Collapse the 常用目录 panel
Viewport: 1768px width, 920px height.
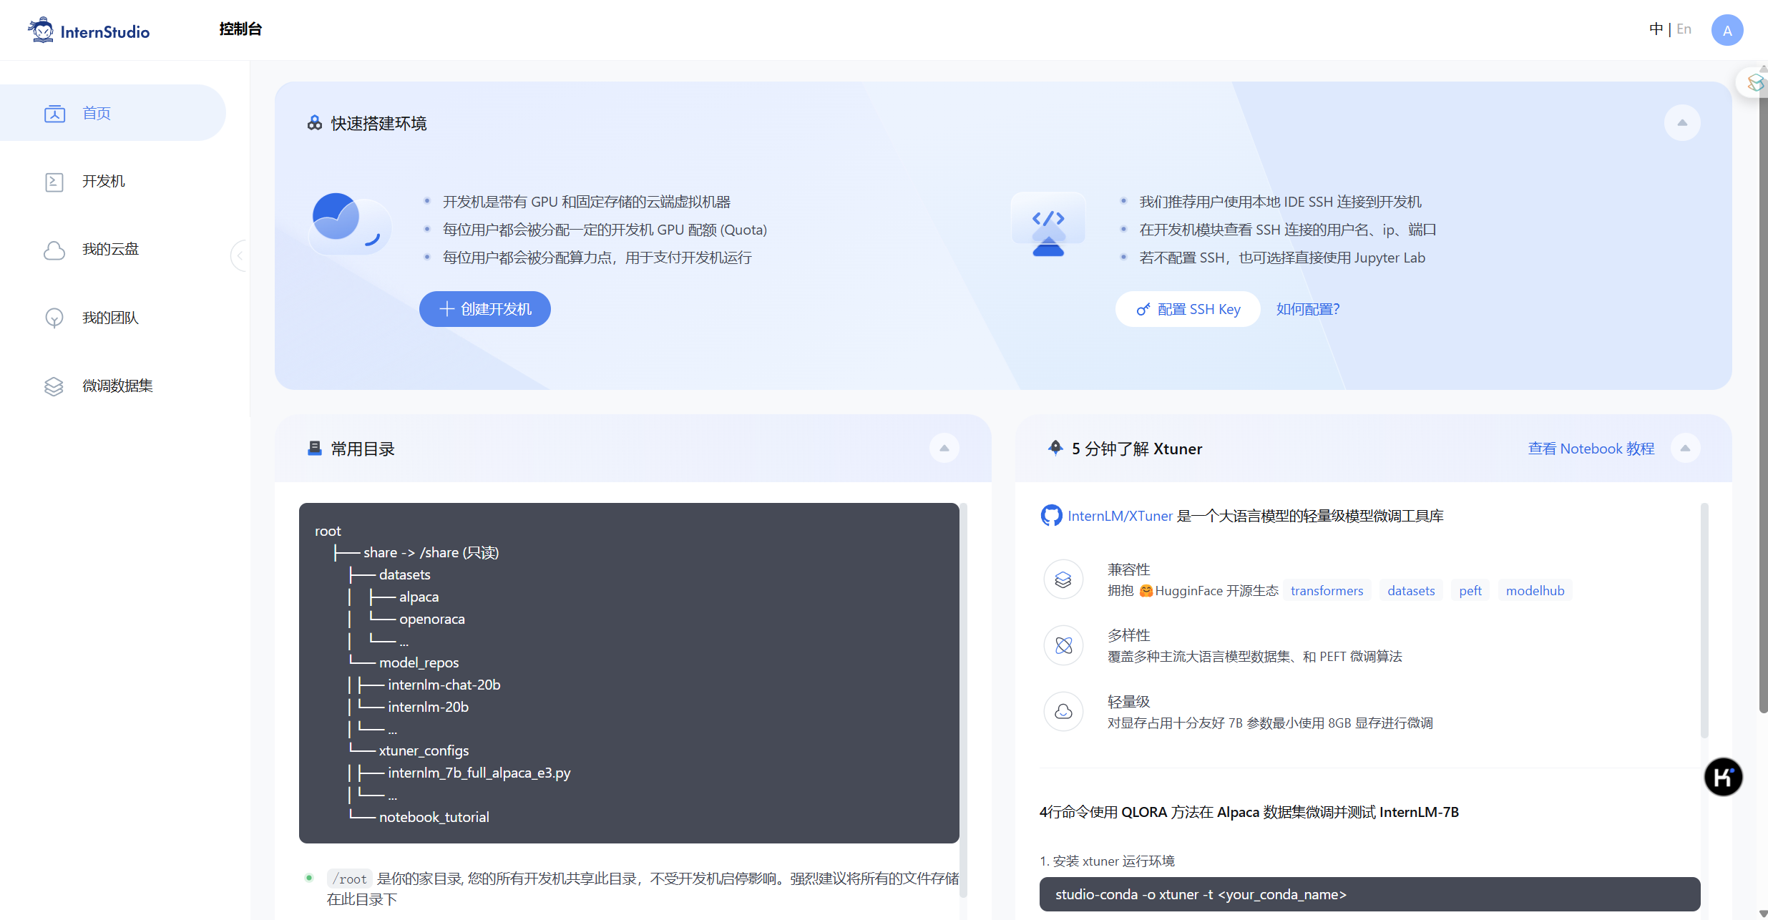tap(944, 449)
